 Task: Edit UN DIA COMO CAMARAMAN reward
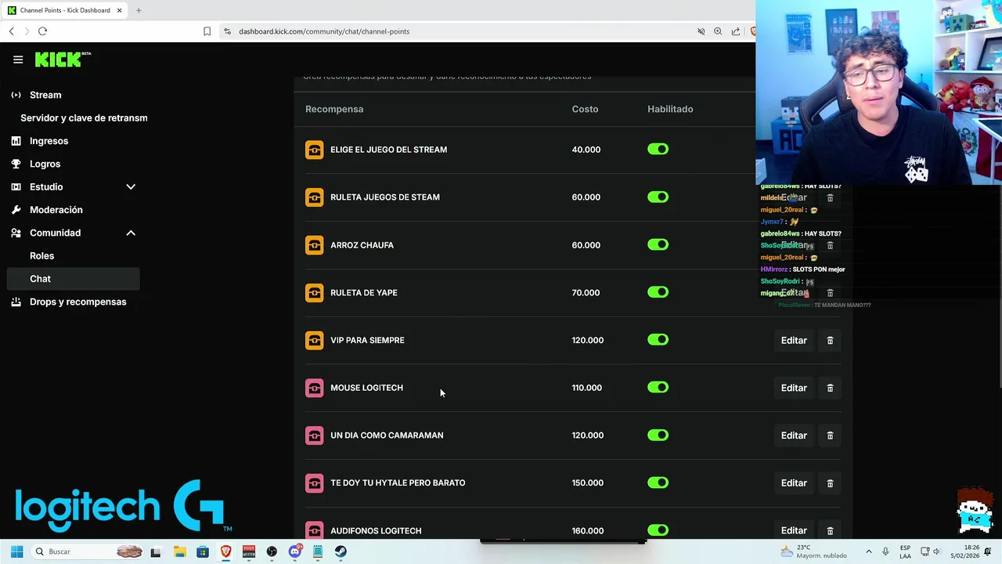point(794,436)
